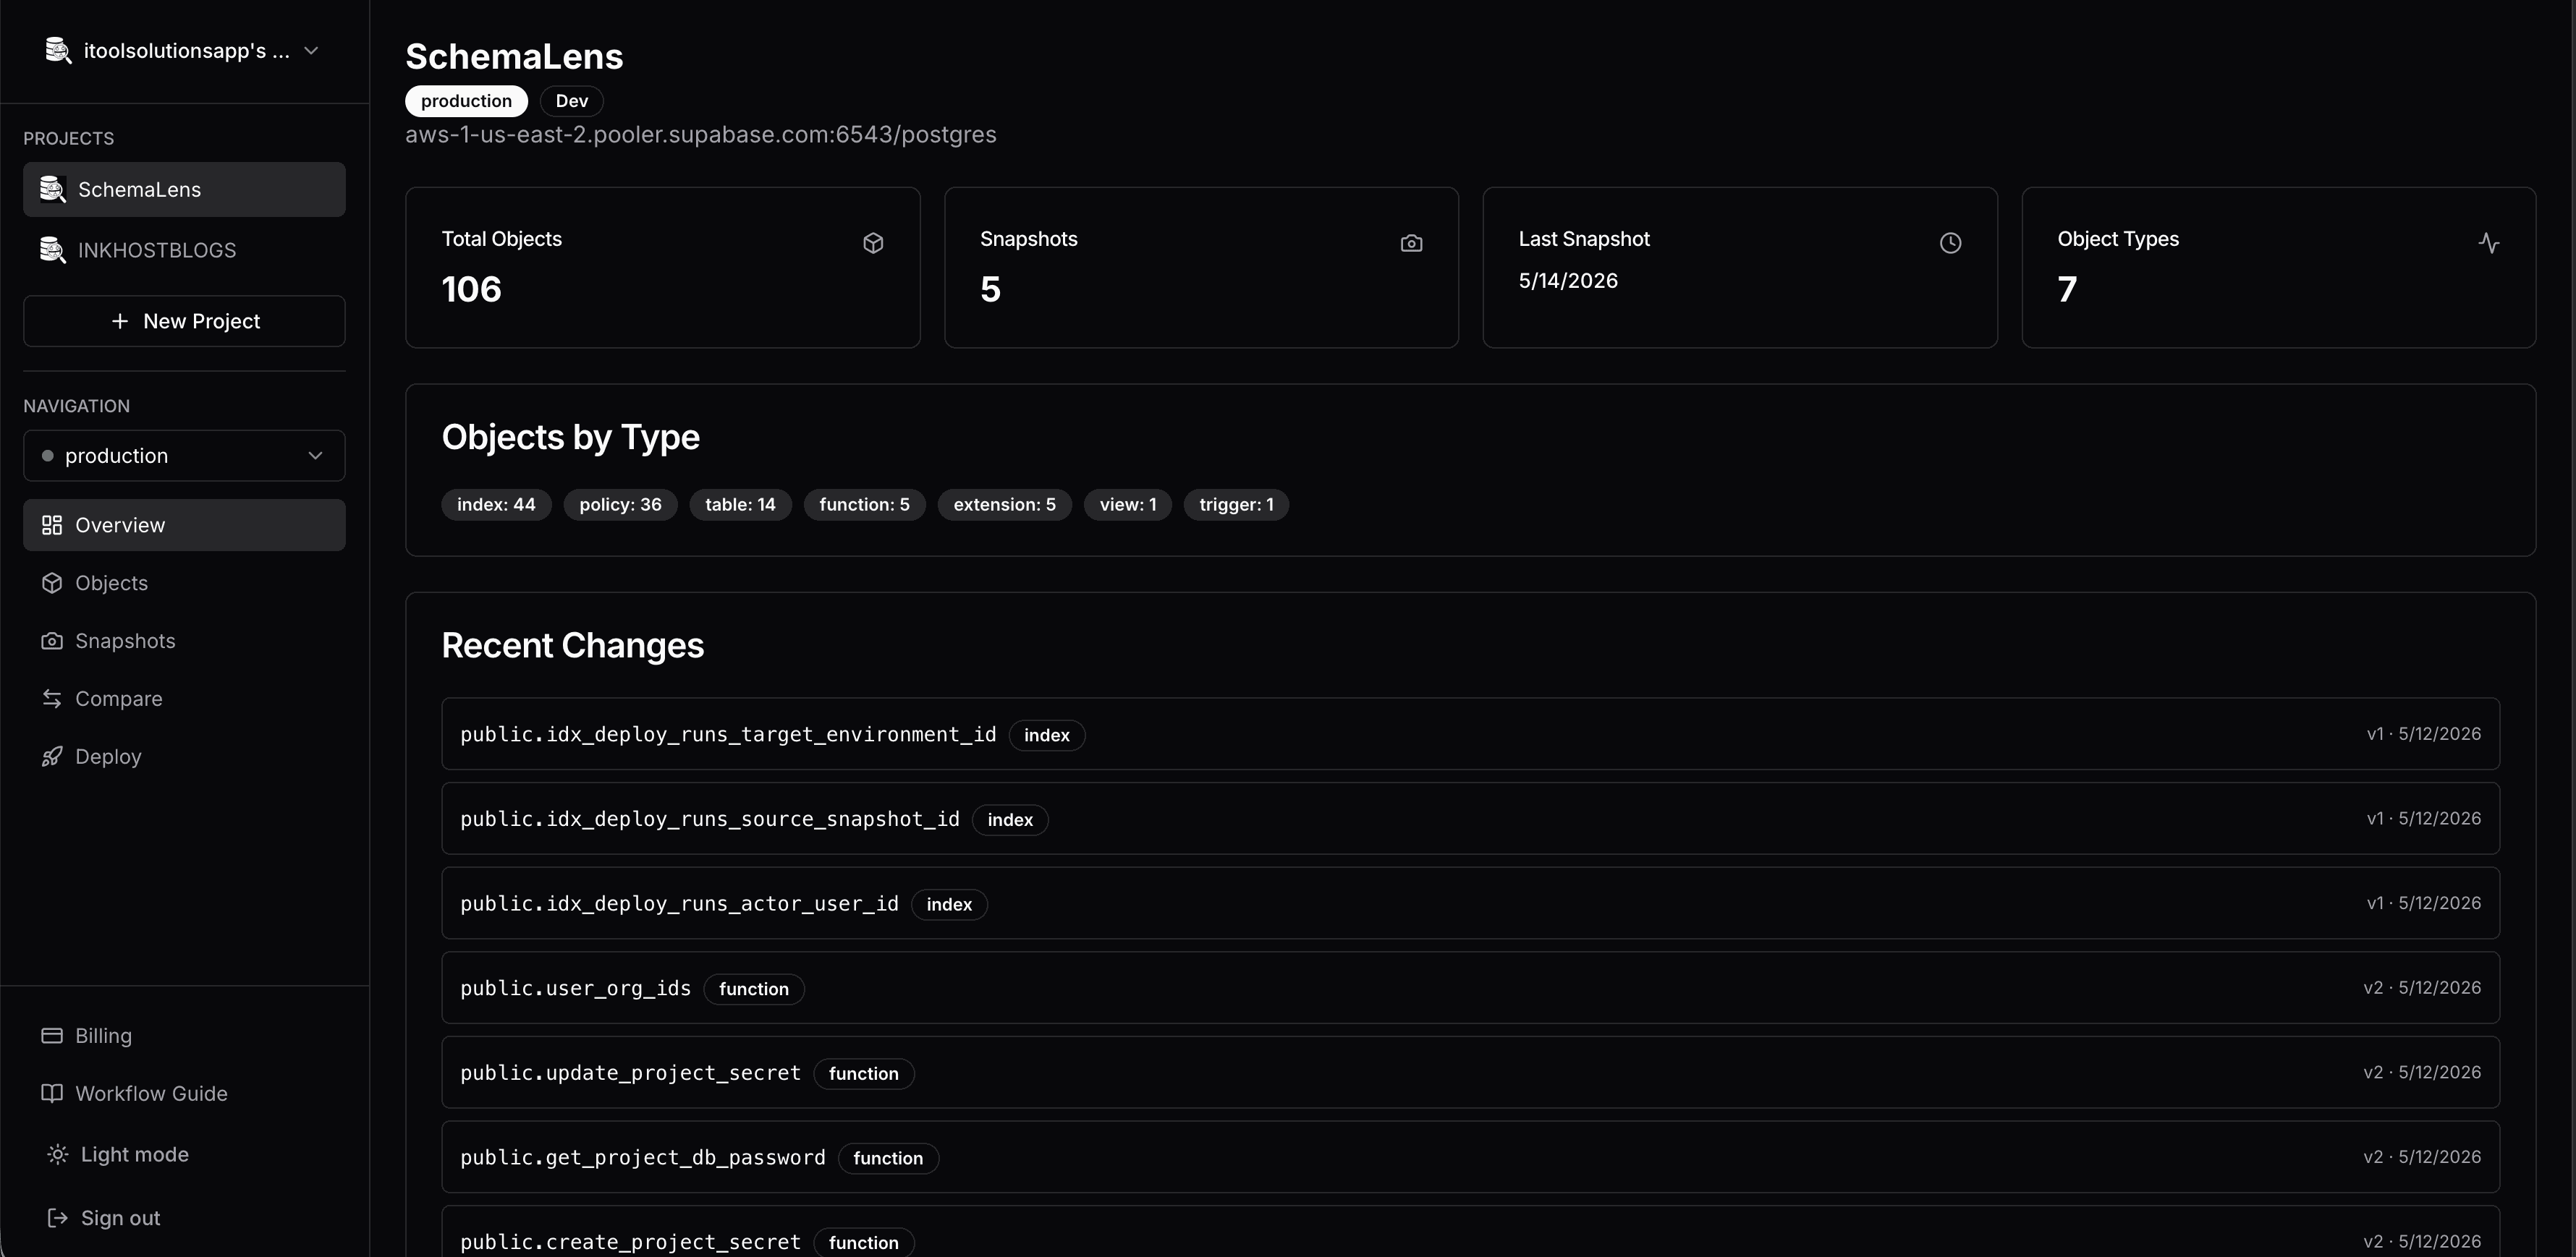Image resolution: width=2576 pixels, height=1257 pixels.
Task: Click the cube icon in Total Objects card
Action: coord(873,243)
